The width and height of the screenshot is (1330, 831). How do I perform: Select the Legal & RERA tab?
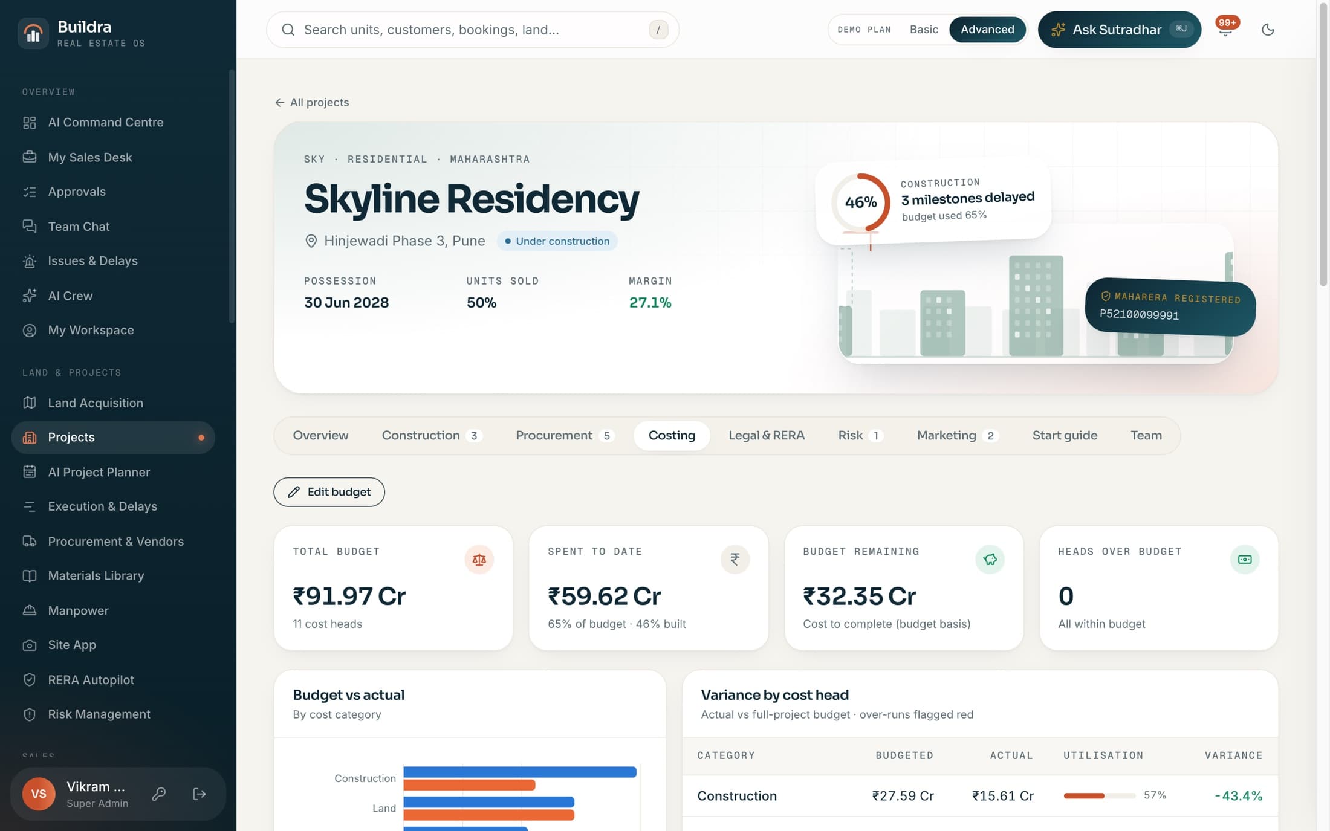766,435
